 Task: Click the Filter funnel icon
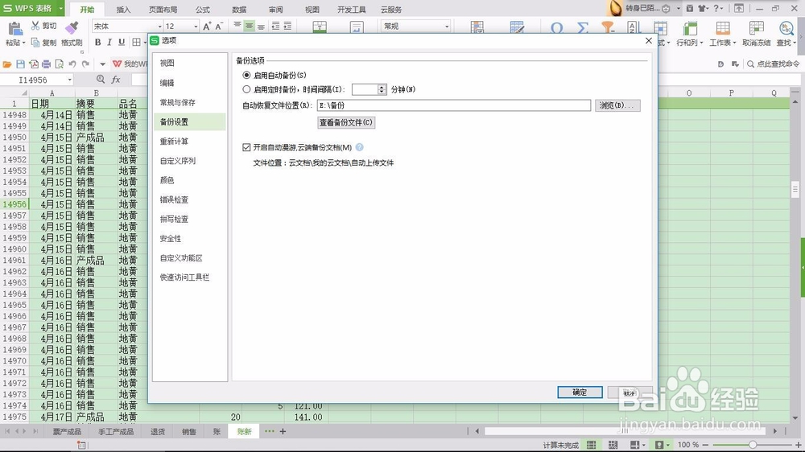tap(608, 27)
